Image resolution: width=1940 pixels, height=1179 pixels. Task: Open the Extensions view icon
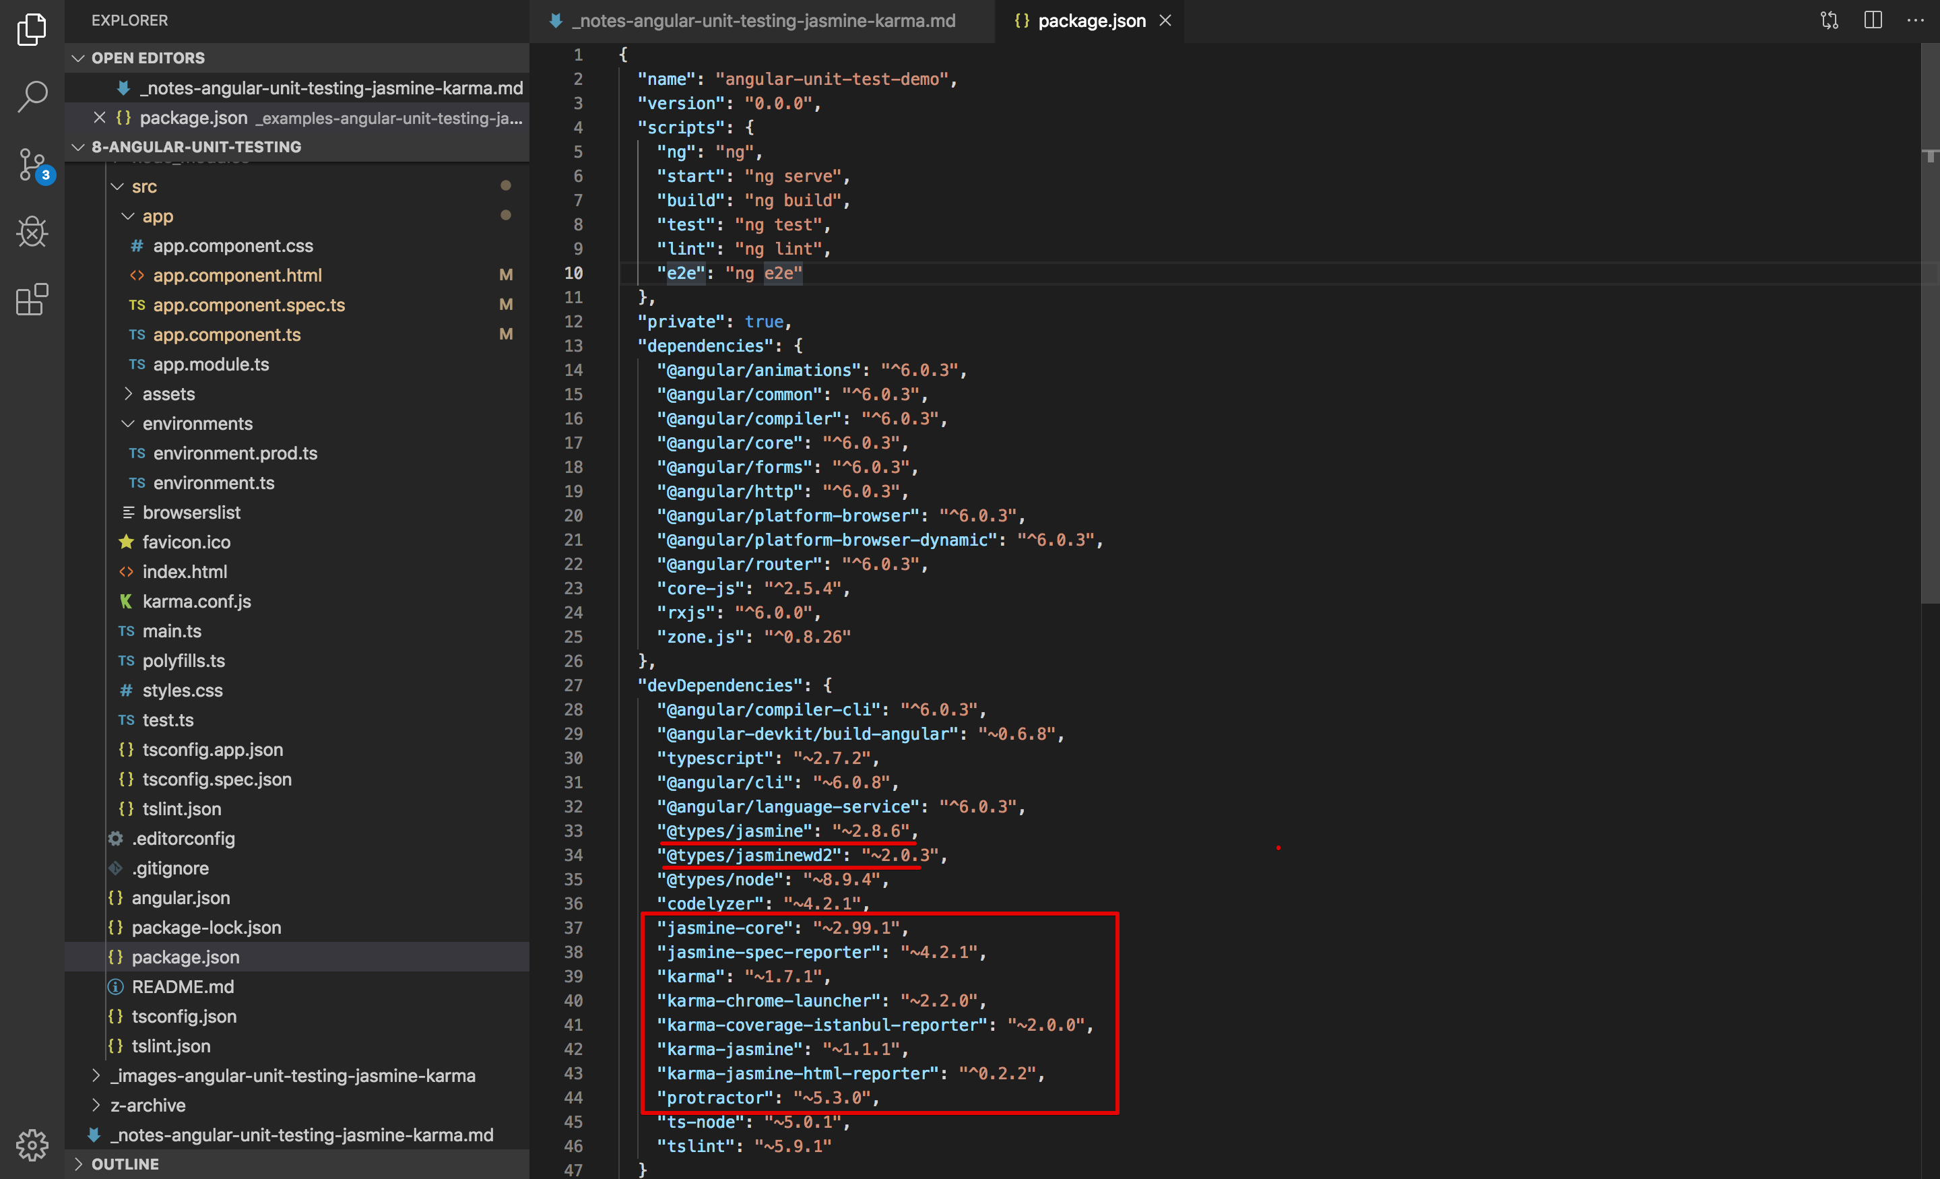point(32,299)
